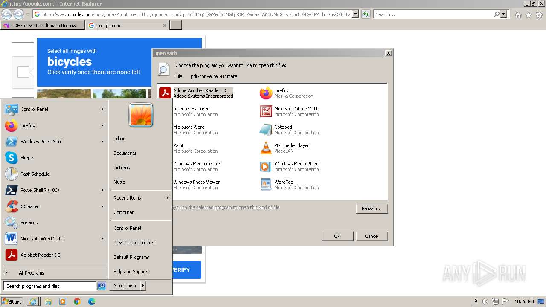Open IE Favorites star icon
The width and height of the screenshot is (546, 307).
[529, 15]
